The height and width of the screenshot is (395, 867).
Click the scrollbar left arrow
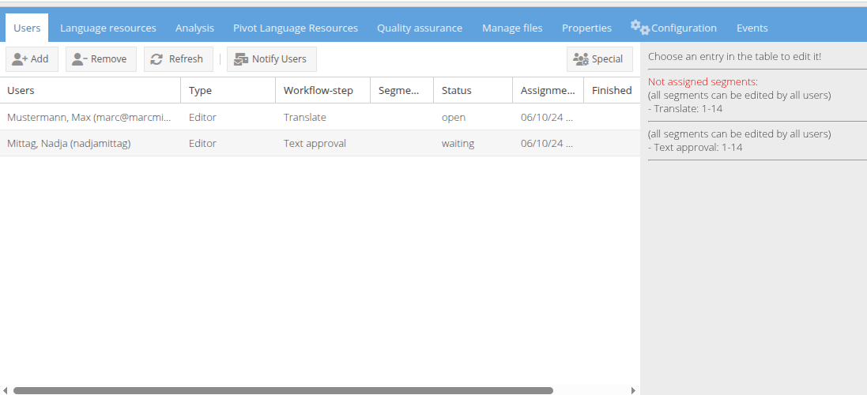(x=6, y=390)
